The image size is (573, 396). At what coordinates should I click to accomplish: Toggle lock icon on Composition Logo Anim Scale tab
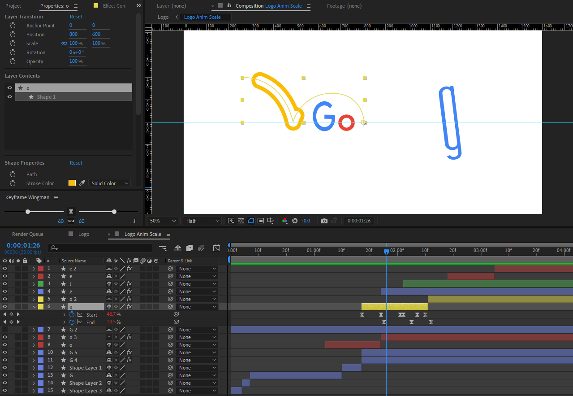coord(229,6)
